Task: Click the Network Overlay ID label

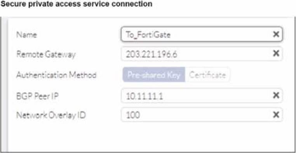Action: pyautogui.click(x=51, y=115)
